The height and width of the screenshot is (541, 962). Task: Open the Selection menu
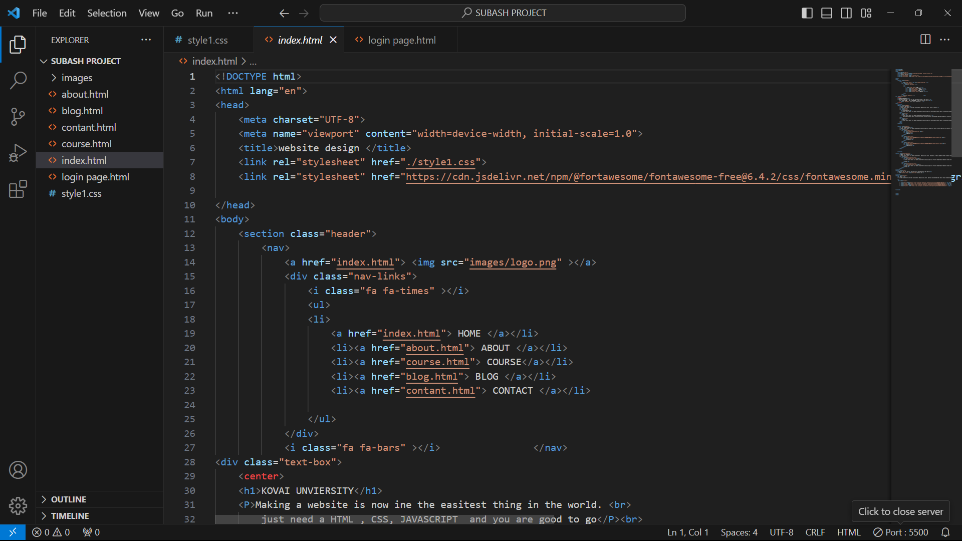coord(107,13)
